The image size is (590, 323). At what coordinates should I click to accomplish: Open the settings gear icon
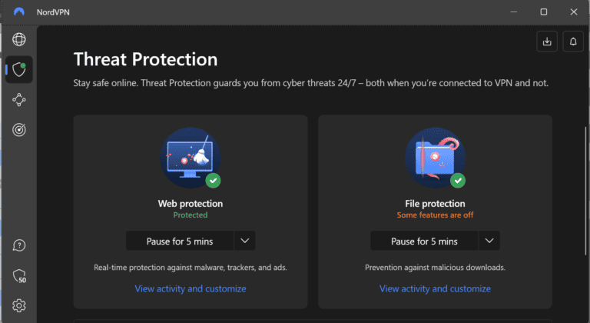coord(19,305)
